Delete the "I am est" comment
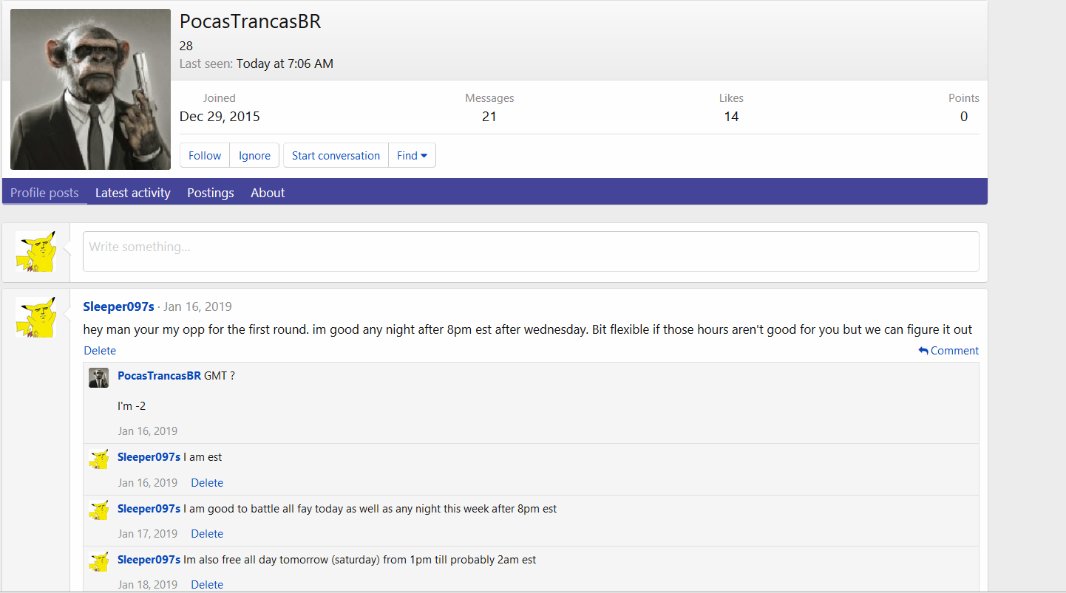This screenshot has width=1066, height=593. point(207,483)
